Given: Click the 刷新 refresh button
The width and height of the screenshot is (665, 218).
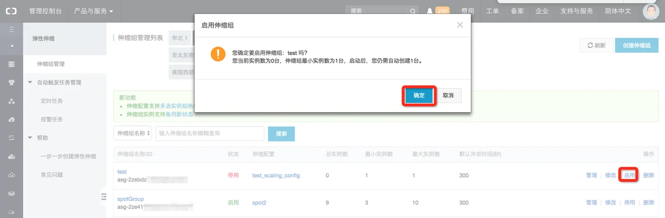Looking at the screenshot, I should pyautogui.click(x=596, y=45).
